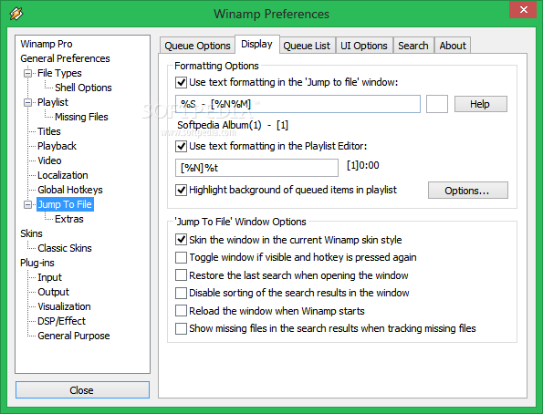Select Titles in preferences tree
Viewport: 543px width, 414px height.
[49, 131]
